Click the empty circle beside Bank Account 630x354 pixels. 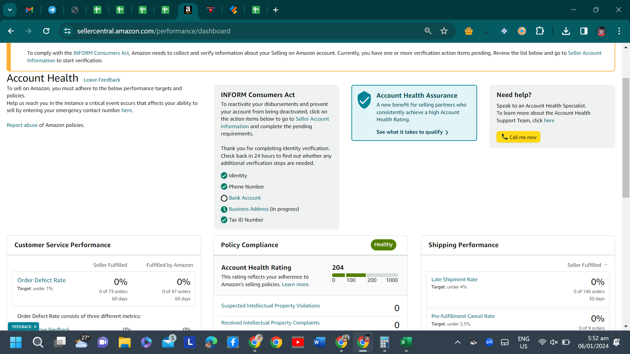[224, 198]
